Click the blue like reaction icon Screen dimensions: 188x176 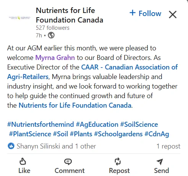(x=11, y=146)
